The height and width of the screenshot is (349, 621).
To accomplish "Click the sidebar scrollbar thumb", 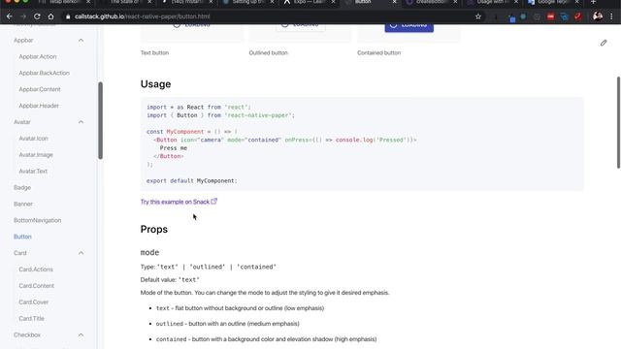I will [x=100, y=120].
